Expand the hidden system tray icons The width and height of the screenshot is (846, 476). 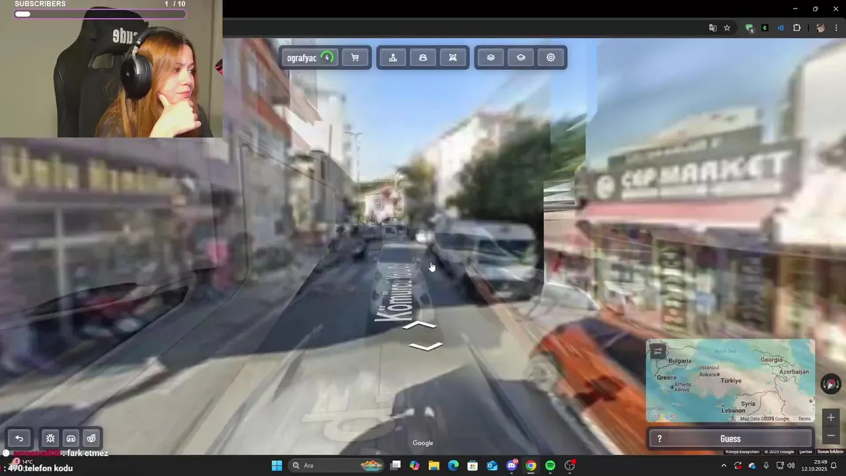point(724,465)
